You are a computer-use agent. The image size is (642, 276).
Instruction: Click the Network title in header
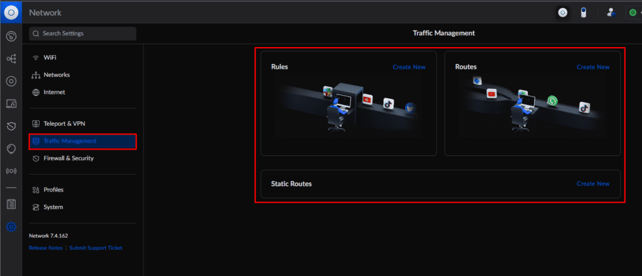coord(45,13)
